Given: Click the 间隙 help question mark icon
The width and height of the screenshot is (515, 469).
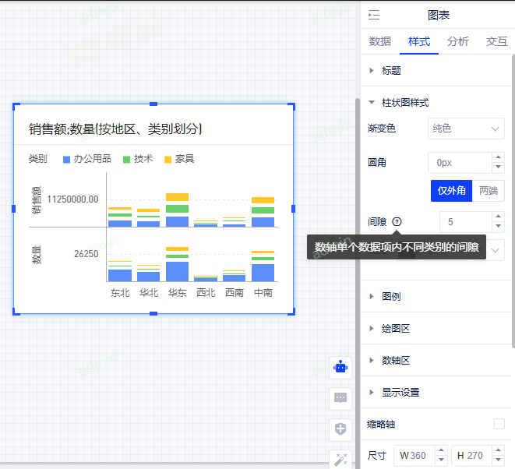Looking at the screenshot, I should pyautogui.click(x=397, y=222).
